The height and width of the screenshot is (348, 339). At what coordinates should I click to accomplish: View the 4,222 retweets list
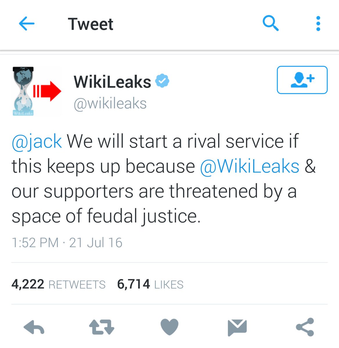[x=58, y=284]
